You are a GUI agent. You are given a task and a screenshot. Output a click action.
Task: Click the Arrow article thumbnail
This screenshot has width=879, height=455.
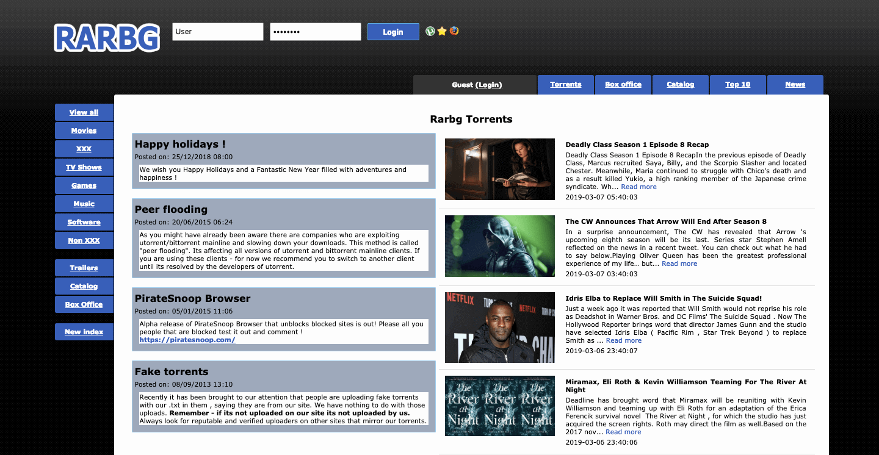coord(500,246)
